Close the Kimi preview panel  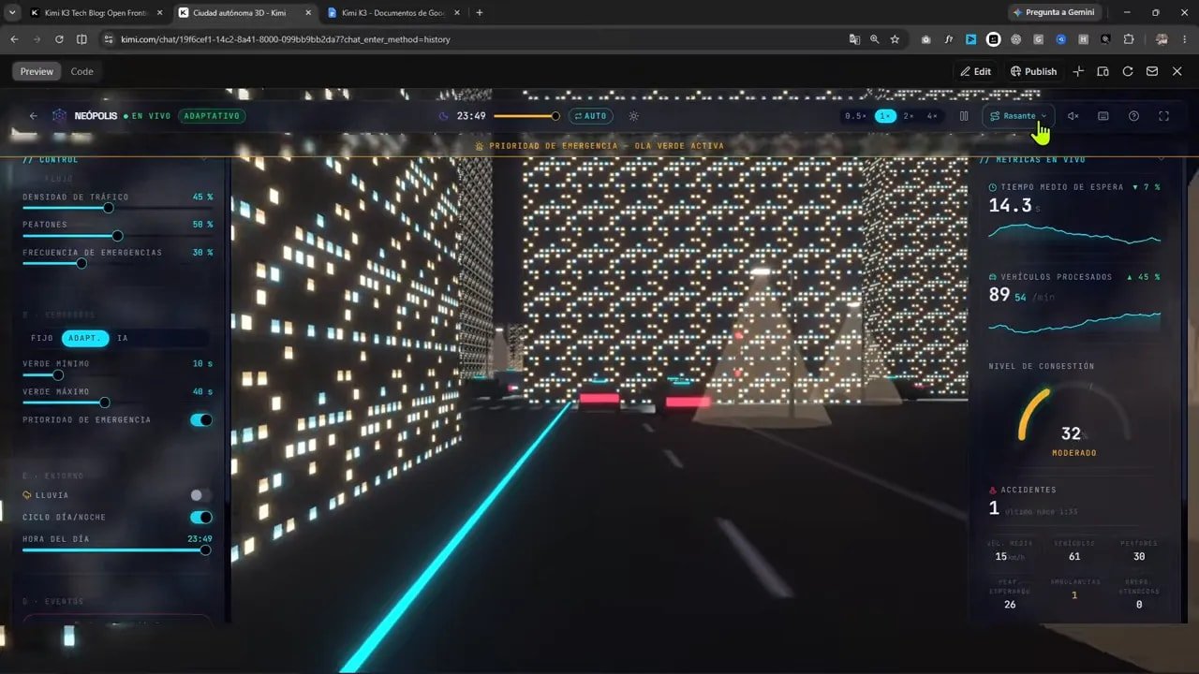1177,71
